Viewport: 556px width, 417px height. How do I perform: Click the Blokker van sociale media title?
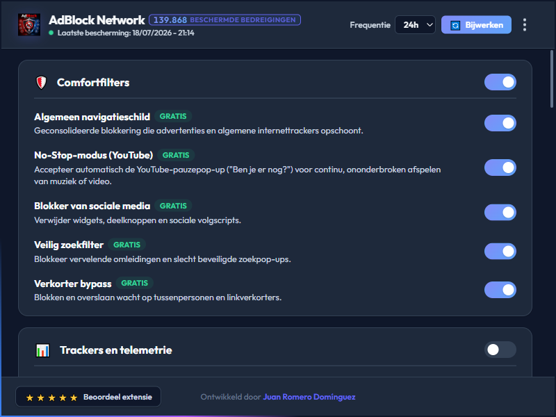point(92,206)
